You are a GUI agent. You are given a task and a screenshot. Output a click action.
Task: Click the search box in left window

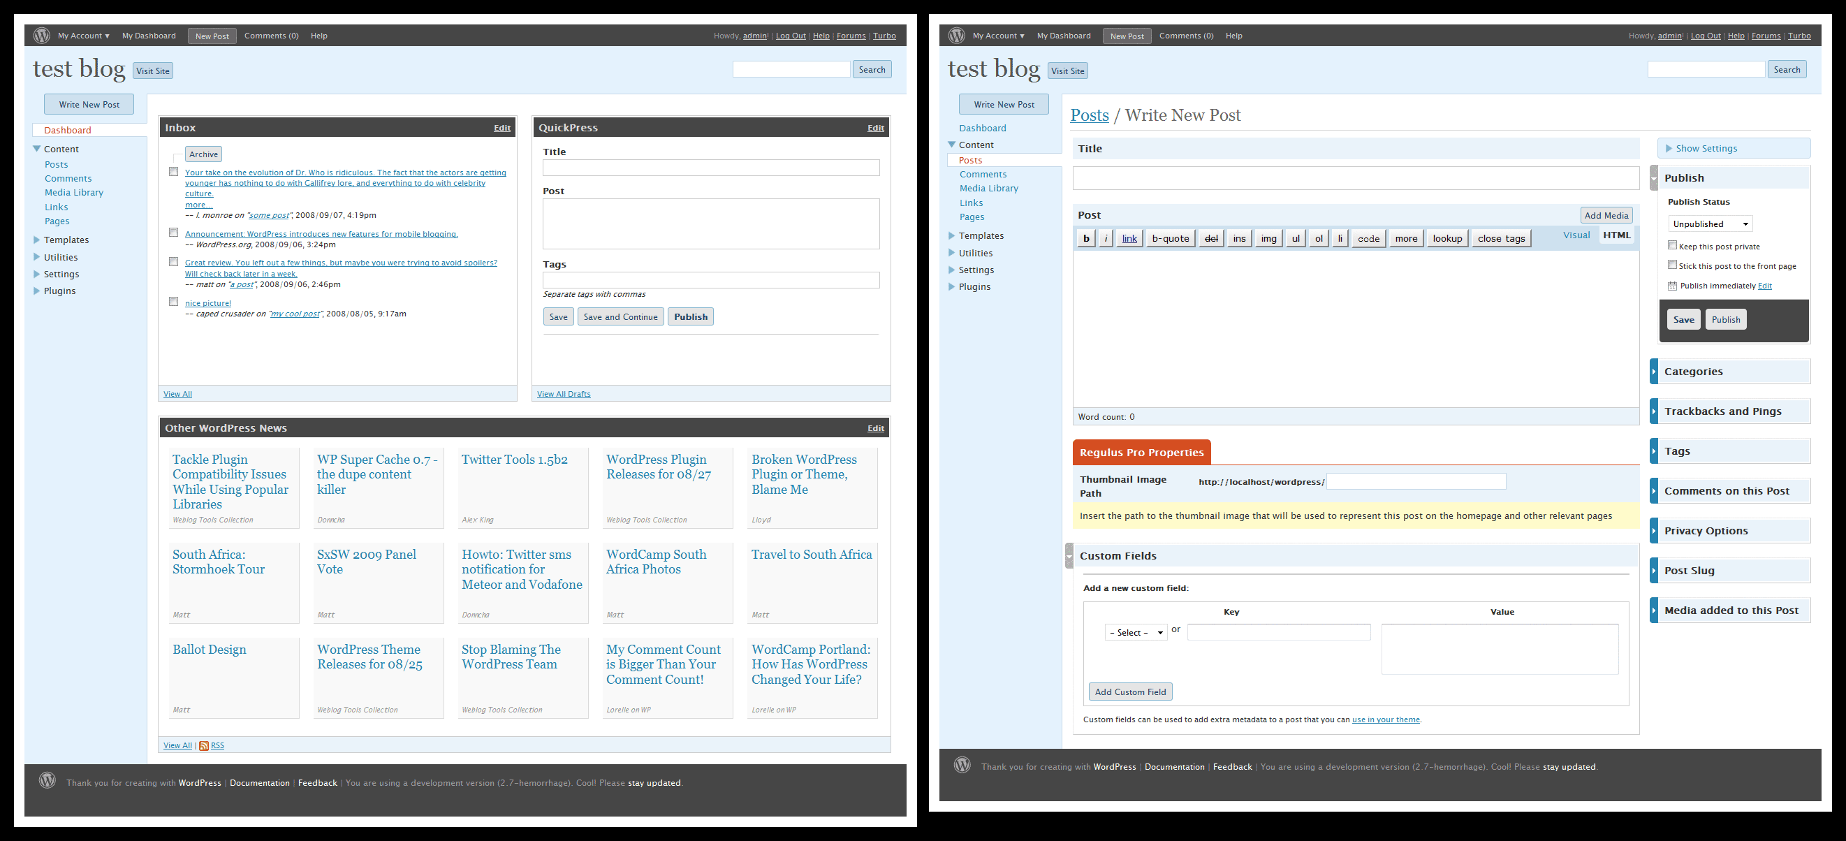point(791,70)
